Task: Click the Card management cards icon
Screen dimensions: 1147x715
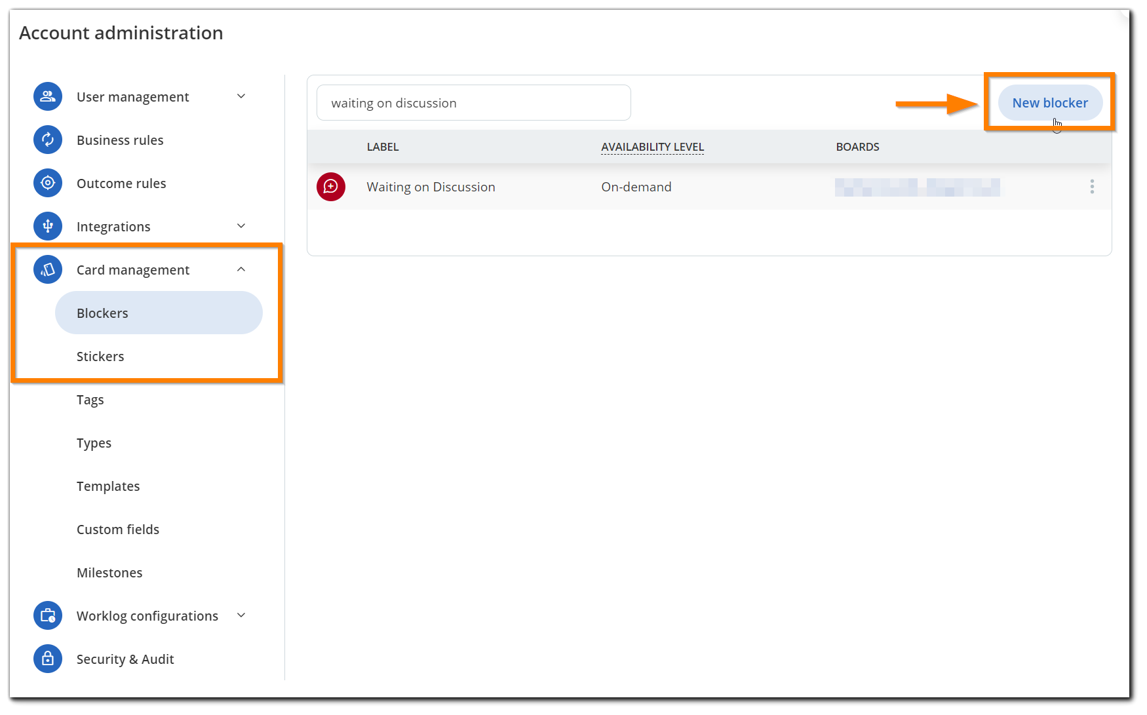Action: 48,269
